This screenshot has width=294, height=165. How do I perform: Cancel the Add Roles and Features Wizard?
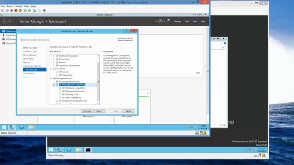128,111
